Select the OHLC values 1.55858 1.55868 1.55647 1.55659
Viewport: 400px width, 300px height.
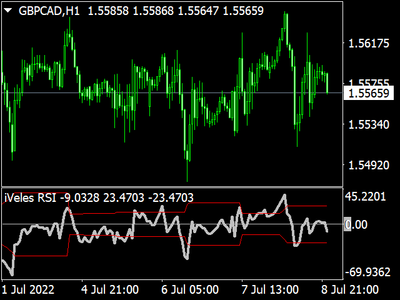(x=176, y=11)
